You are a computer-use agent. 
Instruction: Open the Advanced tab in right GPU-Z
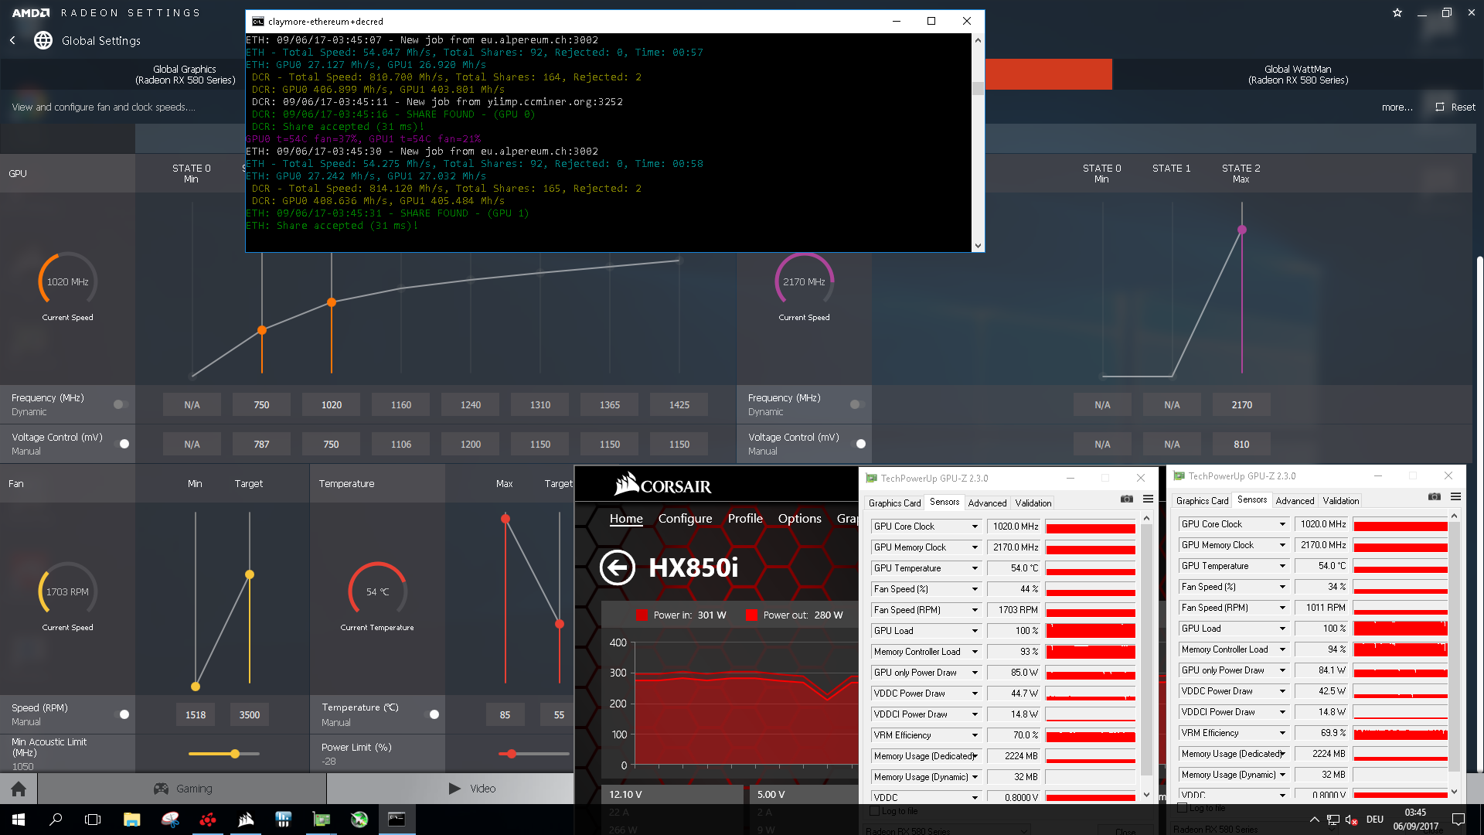click(1295, 501)
